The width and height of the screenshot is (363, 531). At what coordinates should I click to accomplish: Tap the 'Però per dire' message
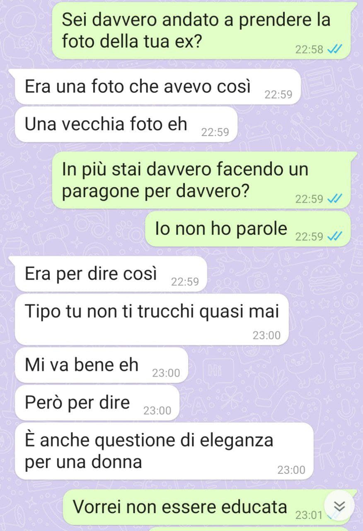click(x=97, y=403)
